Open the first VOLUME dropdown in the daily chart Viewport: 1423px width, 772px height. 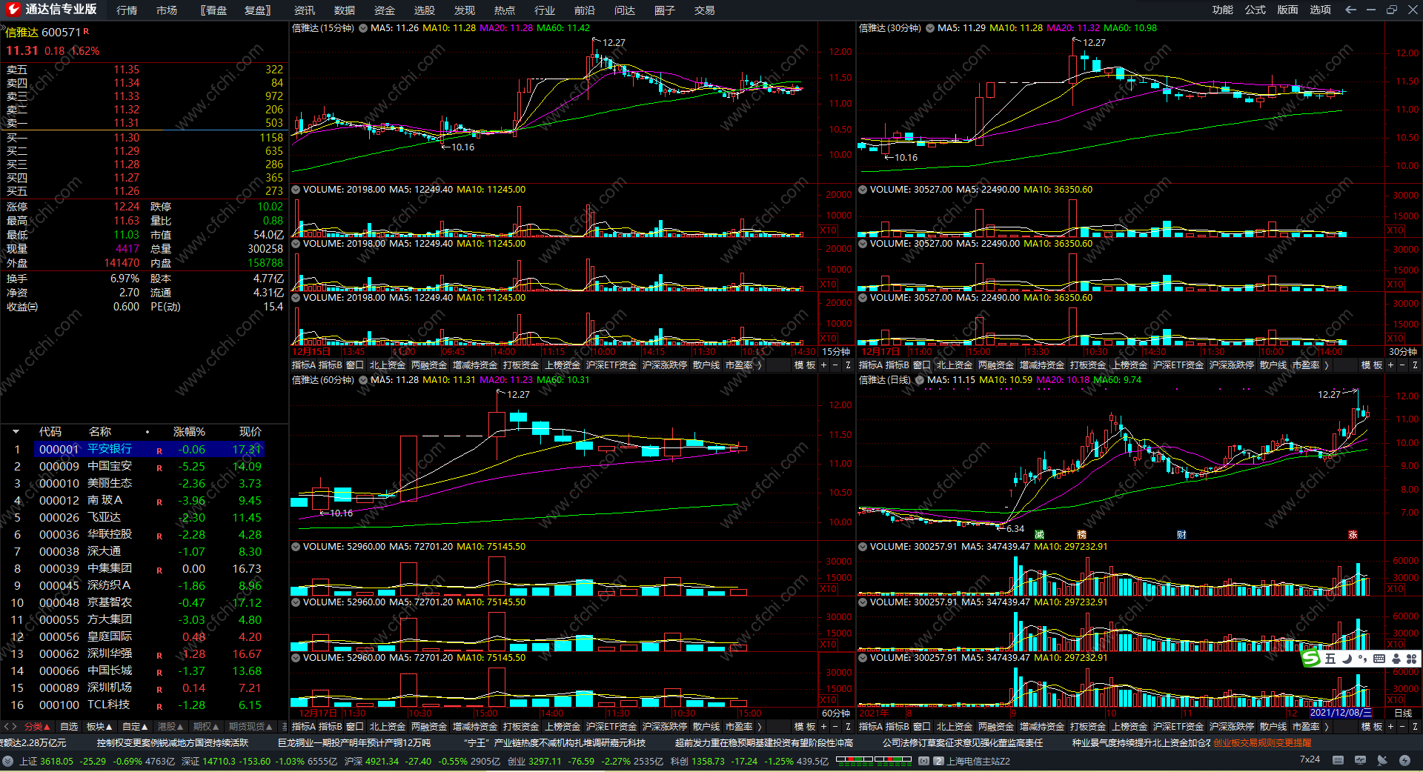863,547
